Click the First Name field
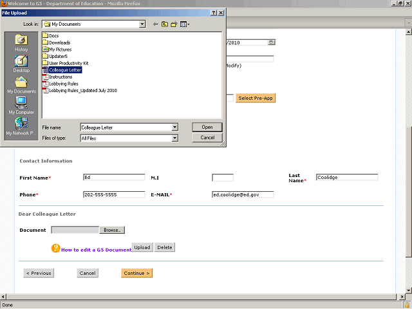The image size is (412, 309). [x=114, y=178]
